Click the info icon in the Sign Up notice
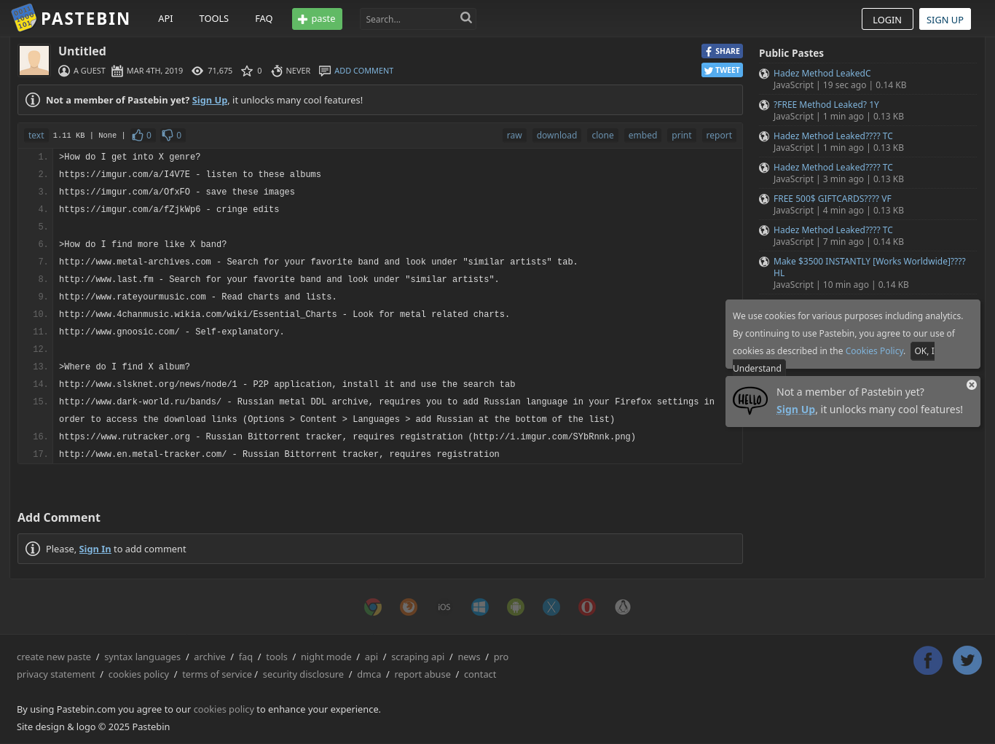The height and width of the screenshot is (744, 995). click(x=33, y=100)
